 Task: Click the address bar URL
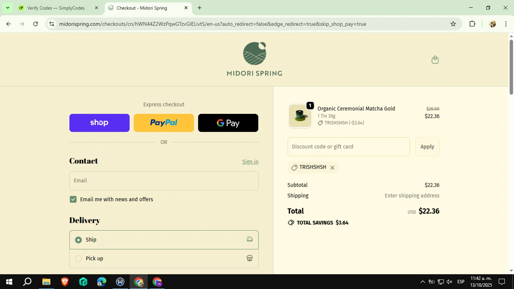tap(212, 24)
